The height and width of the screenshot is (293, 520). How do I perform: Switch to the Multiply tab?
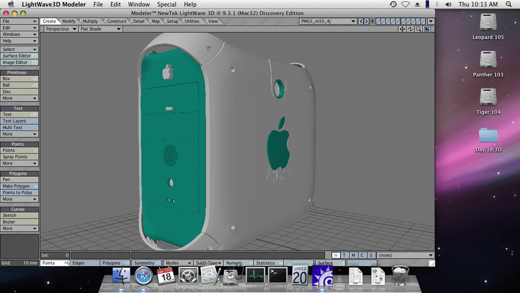(x=90, y=21)
